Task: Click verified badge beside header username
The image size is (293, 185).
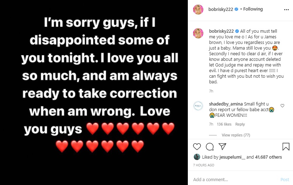Action: coord(237,9)
